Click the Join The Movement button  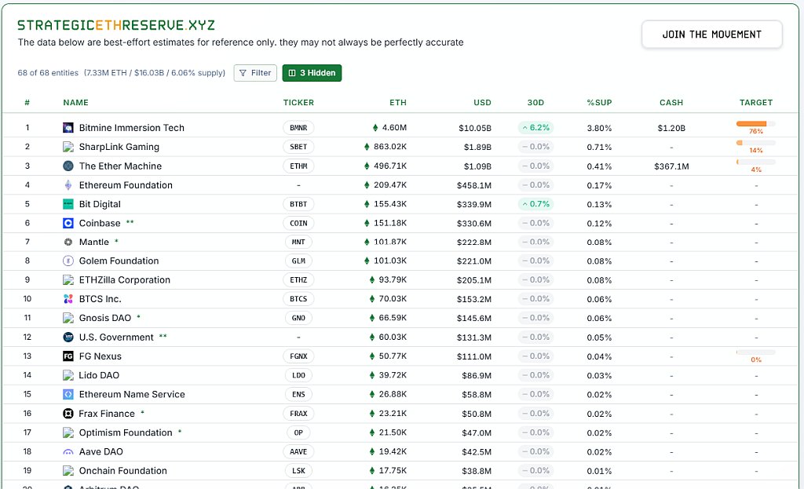(711, 35)
